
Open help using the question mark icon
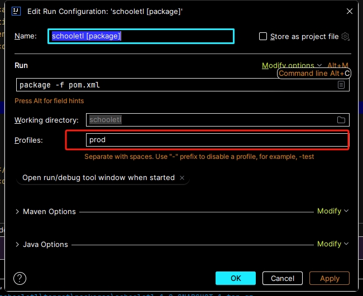click(20, 278)
